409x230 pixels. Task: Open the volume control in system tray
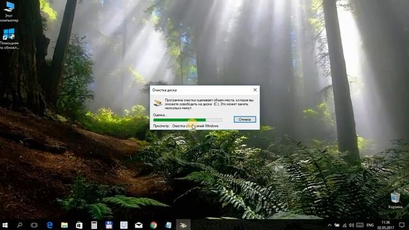[351, 225]
